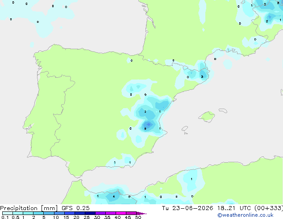Click the "(00+333)" forecast offset text
This screenshot has height=219, width=283.
269,208
